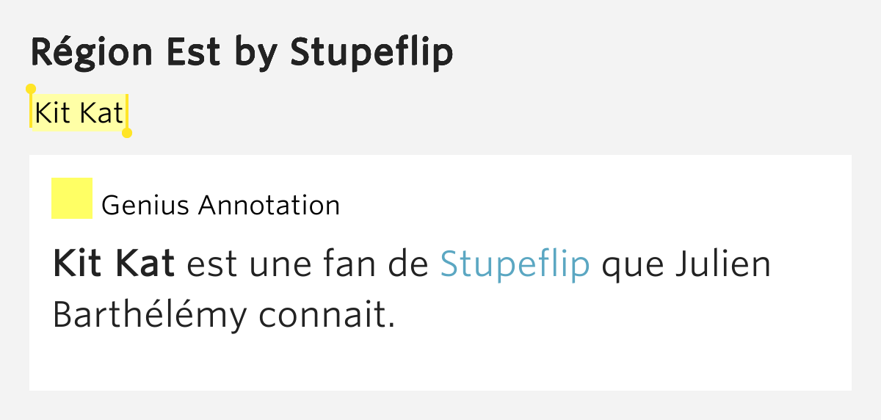Click the left yellow edge bar of highlight
This screenshot has width=881, height=420.
tap(31, 112)
